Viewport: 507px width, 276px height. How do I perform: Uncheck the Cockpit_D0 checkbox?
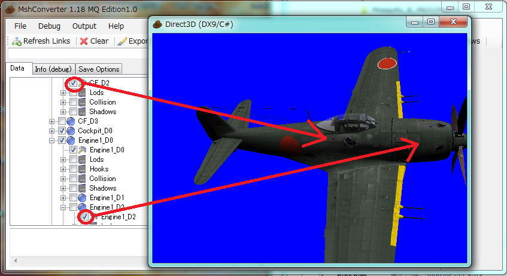[x=62, y=131]
